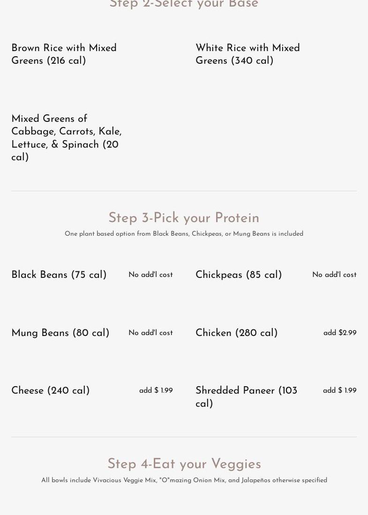
Task: Select the Chicken (280 cal) protein
Action: pyautogui.click(x=236, y=333)
